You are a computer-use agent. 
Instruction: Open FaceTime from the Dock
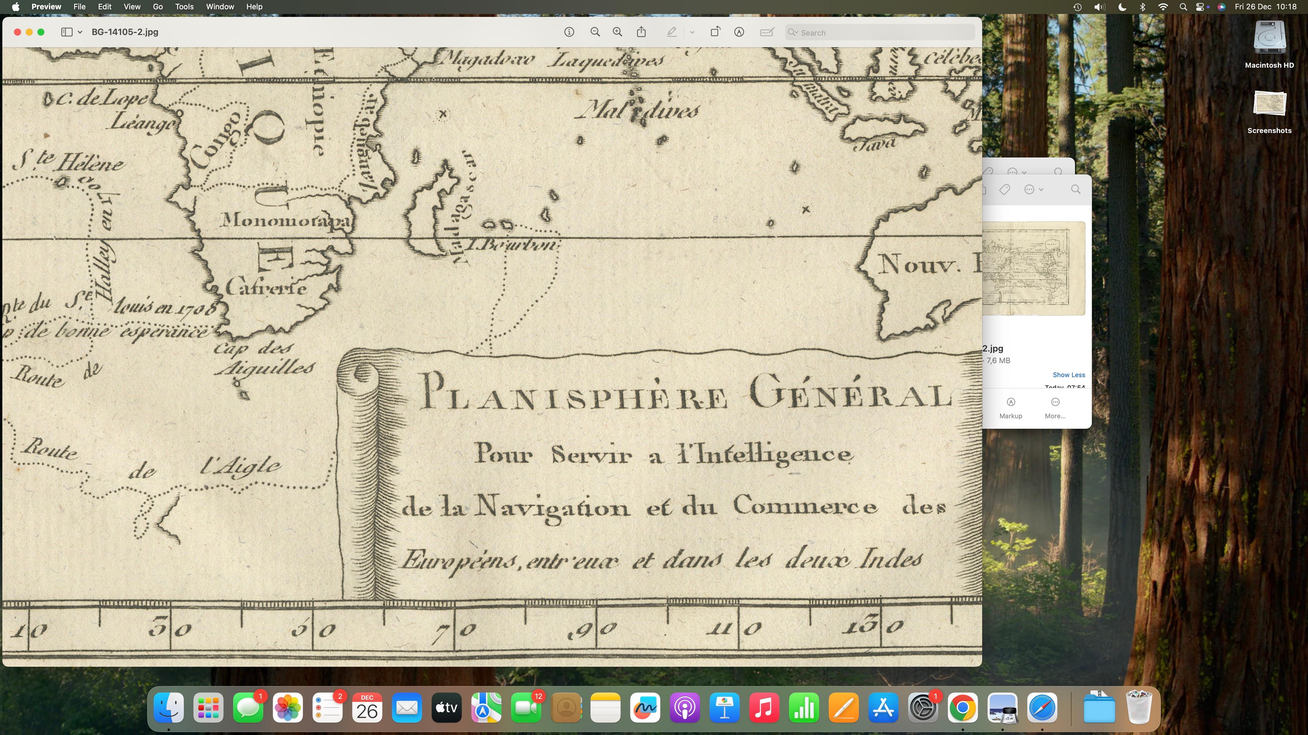(526, 708)
